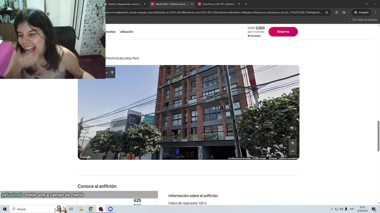Open Chrome's three-dot menu

click(376, 12)
